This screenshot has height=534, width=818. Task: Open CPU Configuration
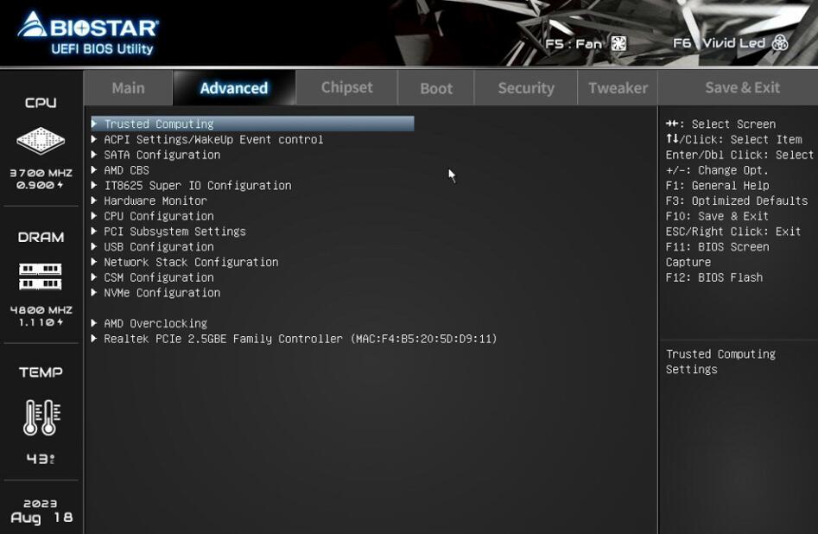159,216
